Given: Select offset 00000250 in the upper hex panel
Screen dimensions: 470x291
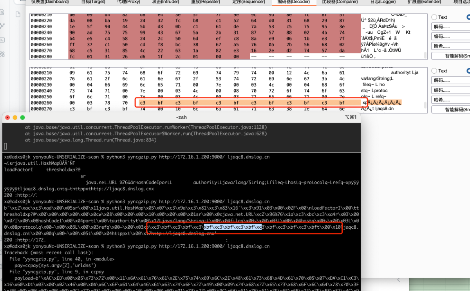Looking at the screenshot, I should point(42,38).
